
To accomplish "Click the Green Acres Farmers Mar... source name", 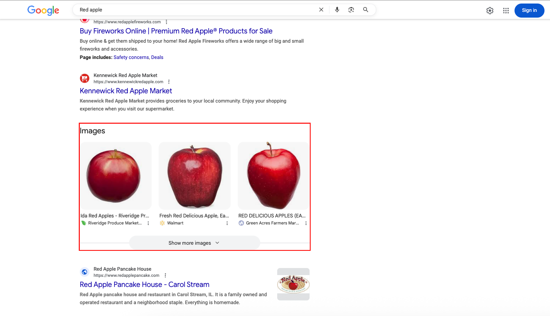I will tap(272, 223).
